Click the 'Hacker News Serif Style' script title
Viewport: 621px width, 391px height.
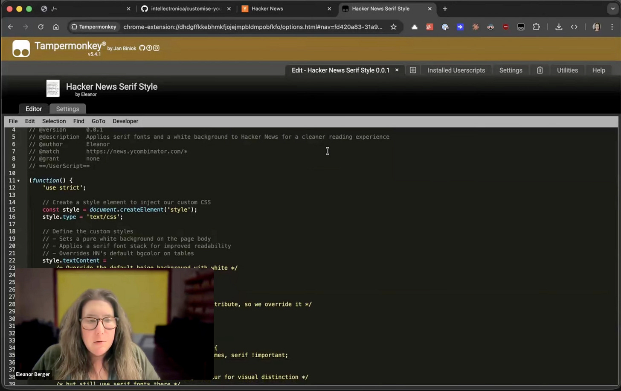[x=112, y=87]
